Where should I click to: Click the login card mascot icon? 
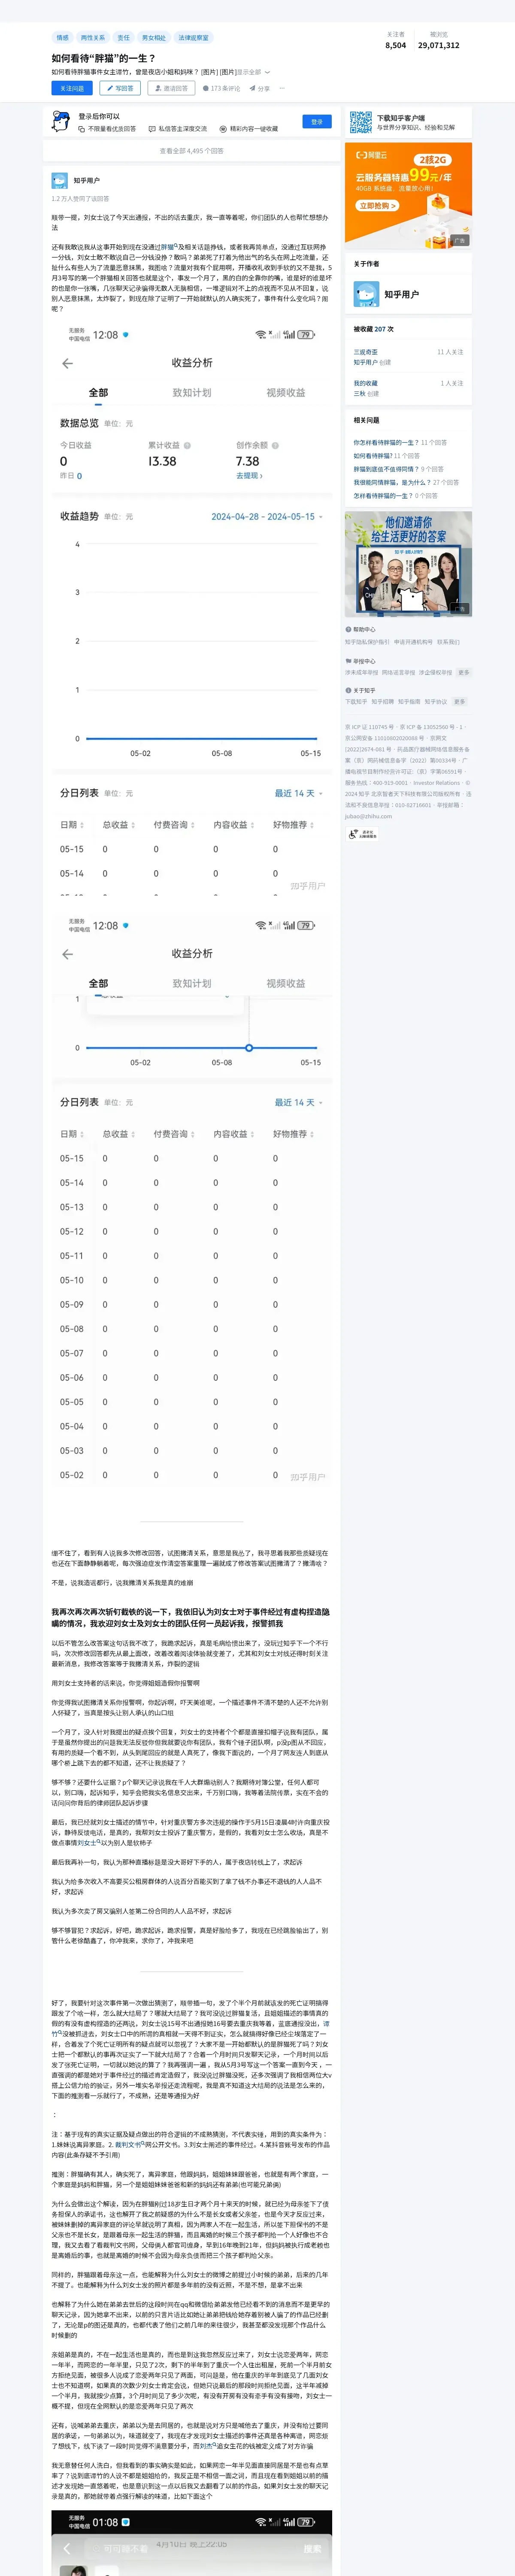61,122
